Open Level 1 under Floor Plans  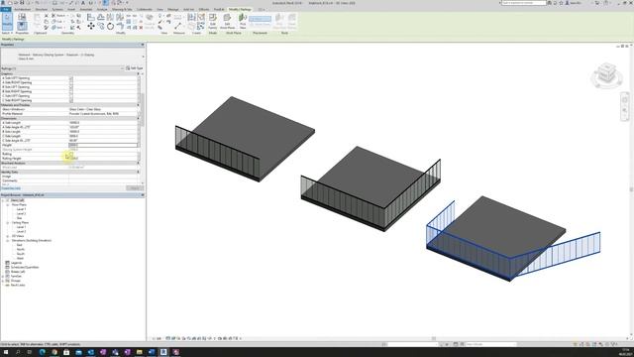coord(21,209)
